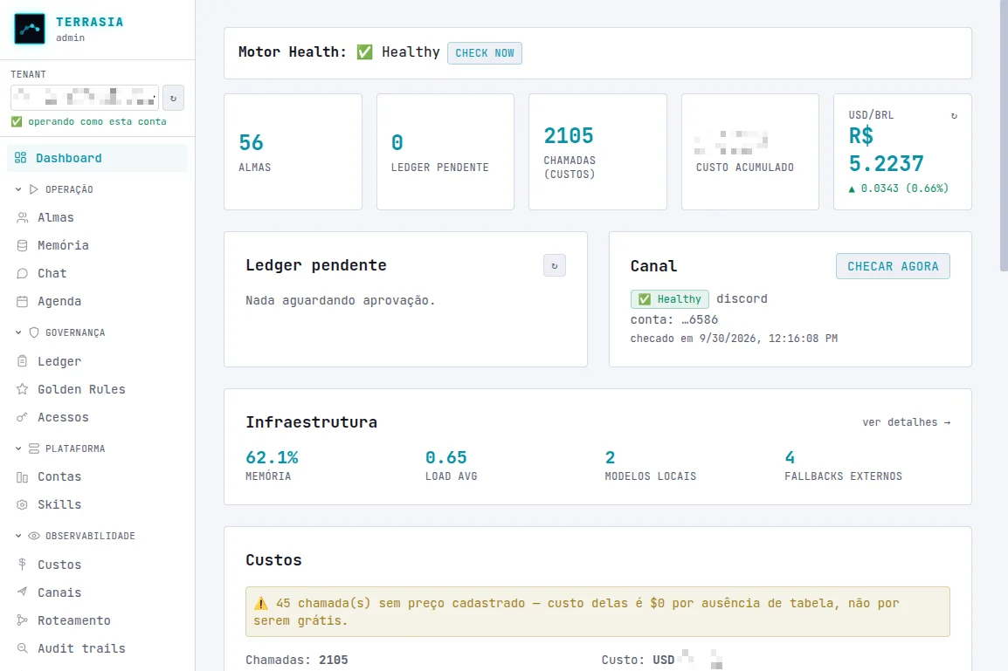Screen dimensions: 1008x671
Task: Click the Canais paper plane icon
Action: pos(23,592)
